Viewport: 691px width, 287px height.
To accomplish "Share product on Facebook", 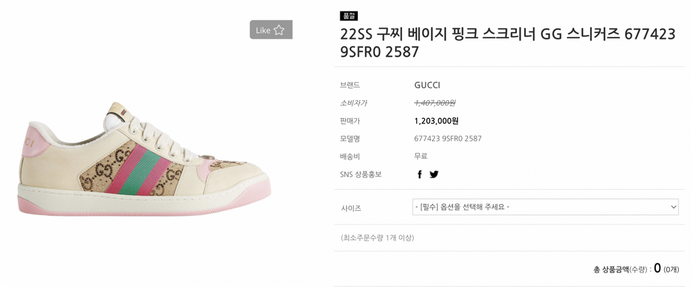I will (x=420, y=175).
